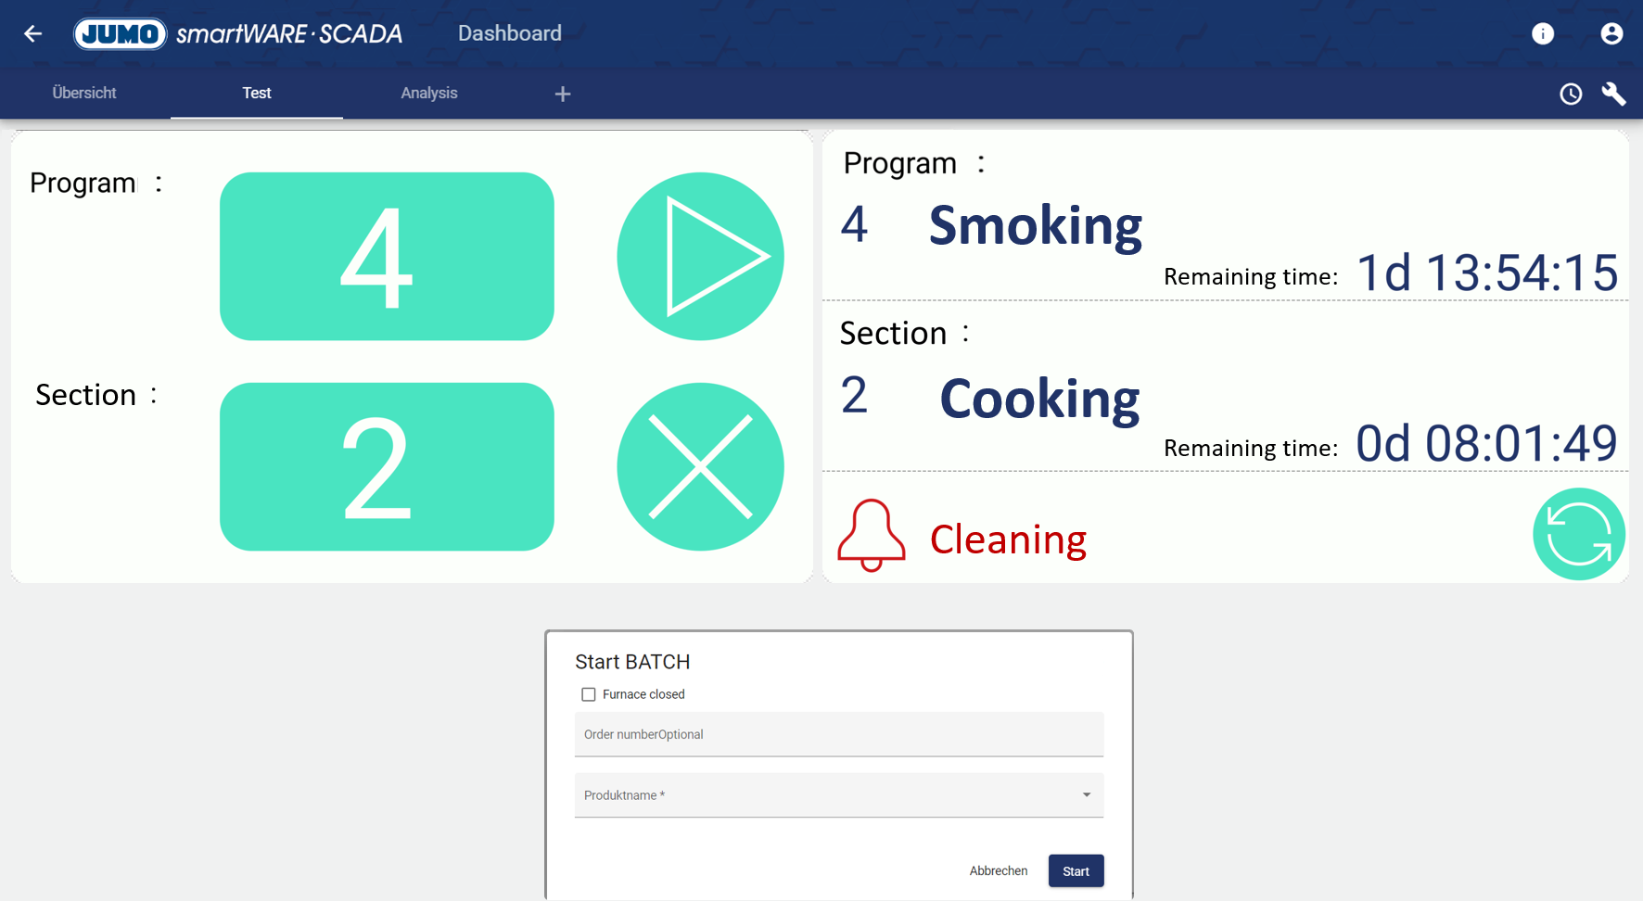Switch to the Analysis tab
The width and height of the screenshot is (1643, 901).
428,94
